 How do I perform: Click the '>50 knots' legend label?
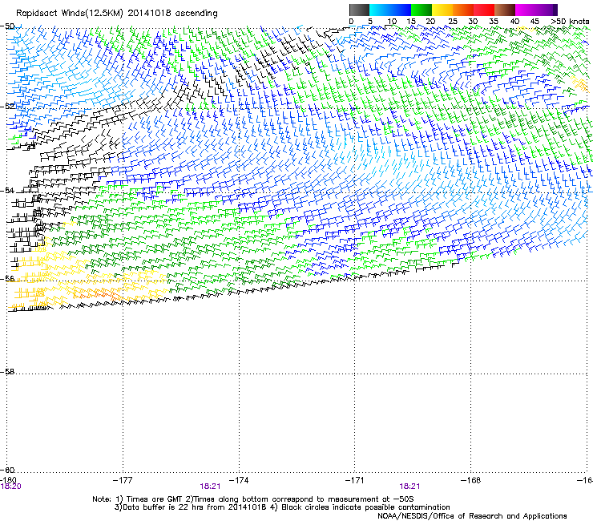[x=571, y=22]
